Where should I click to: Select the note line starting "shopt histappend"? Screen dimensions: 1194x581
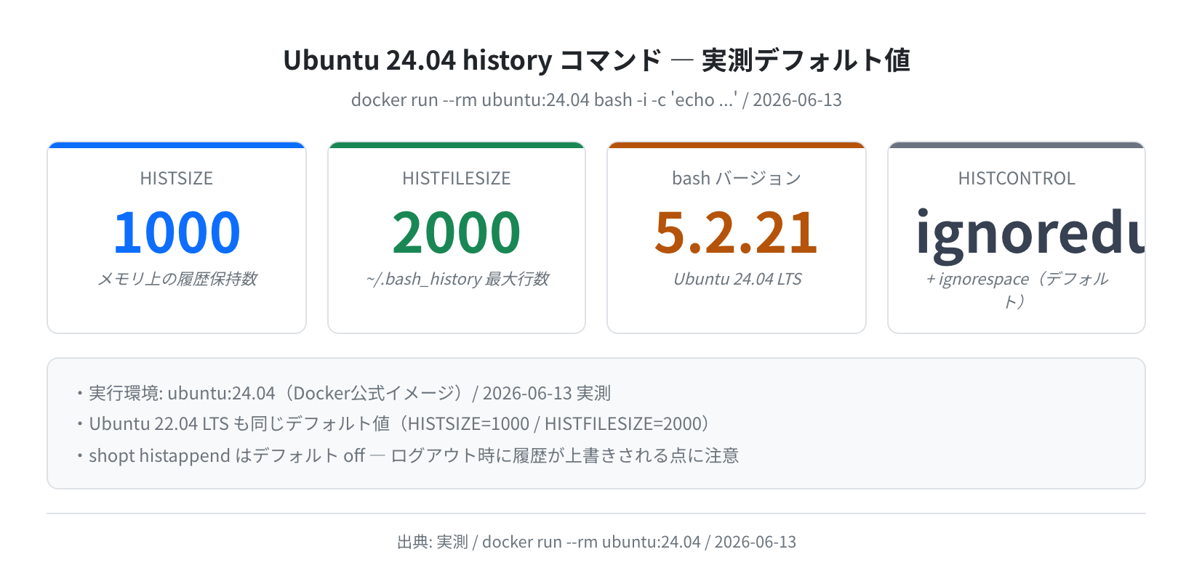pyautogui.click(x=414, y=455)
